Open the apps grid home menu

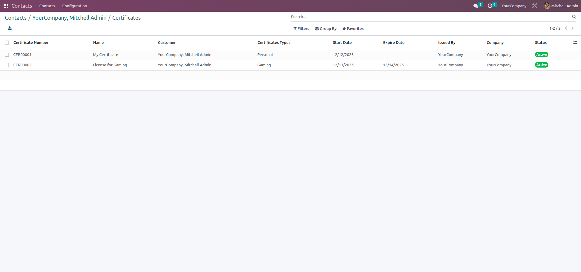pos(5,6)
